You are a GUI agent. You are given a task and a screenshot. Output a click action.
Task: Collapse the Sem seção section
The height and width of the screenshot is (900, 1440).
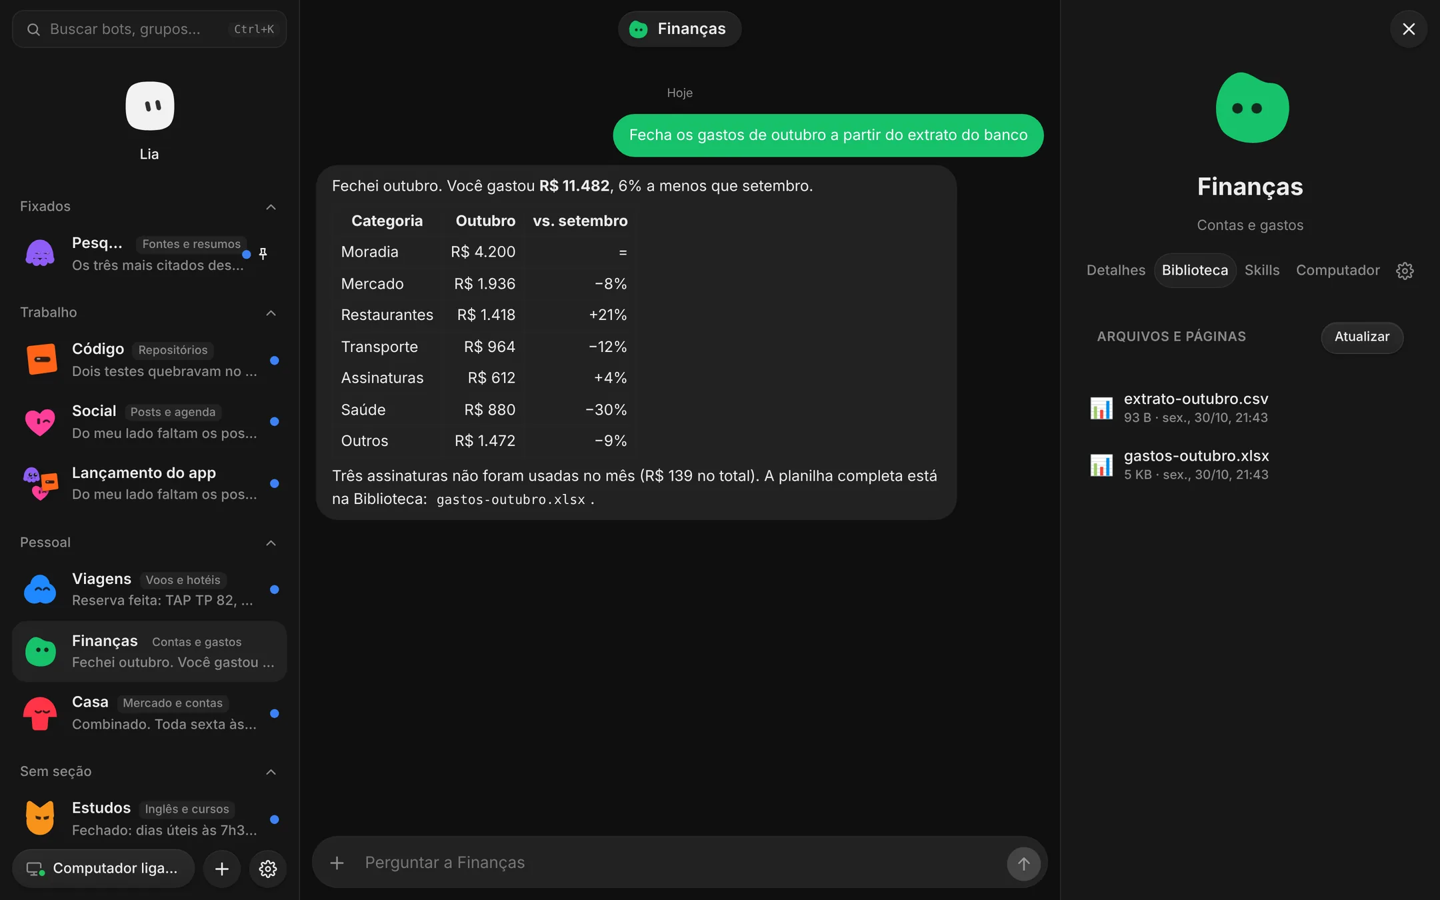(271, 772)
